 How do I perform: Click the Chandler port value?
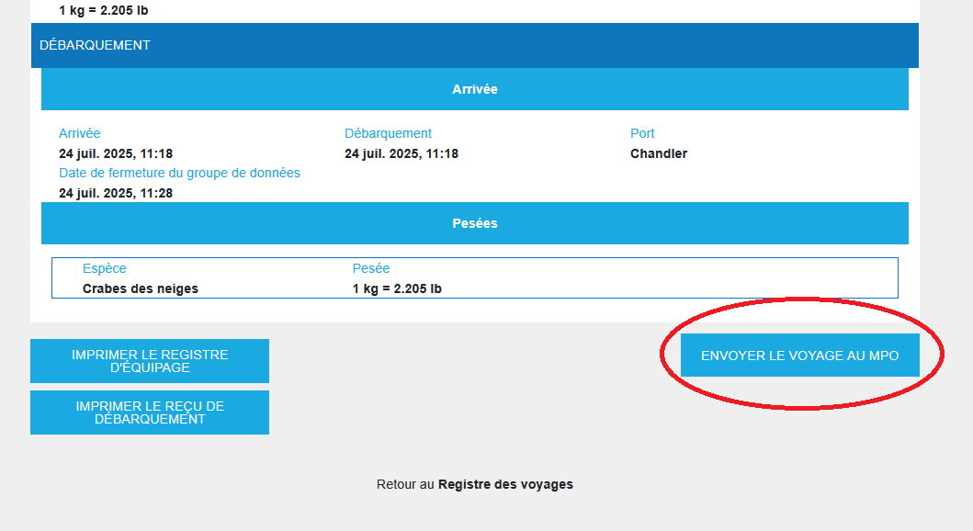point(658,153)
